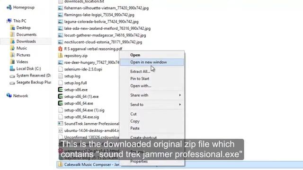This screenshot has width=303, height=170.
Task: Click the lake-ada-new-zealand image file icon
Action: [x=61, y=28]
